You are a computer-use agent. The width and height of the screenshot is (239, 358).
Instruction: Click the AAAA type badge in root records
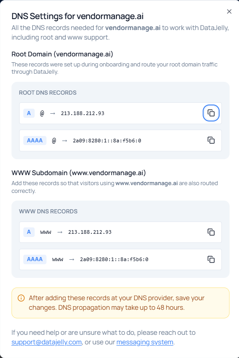(35, 141)
